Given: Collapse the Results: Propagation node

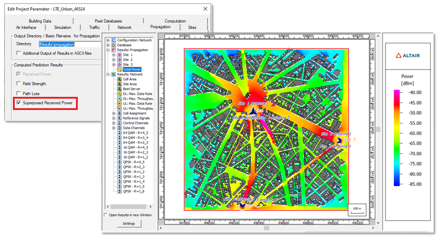Looking at the screenshot, I should 108,50.
